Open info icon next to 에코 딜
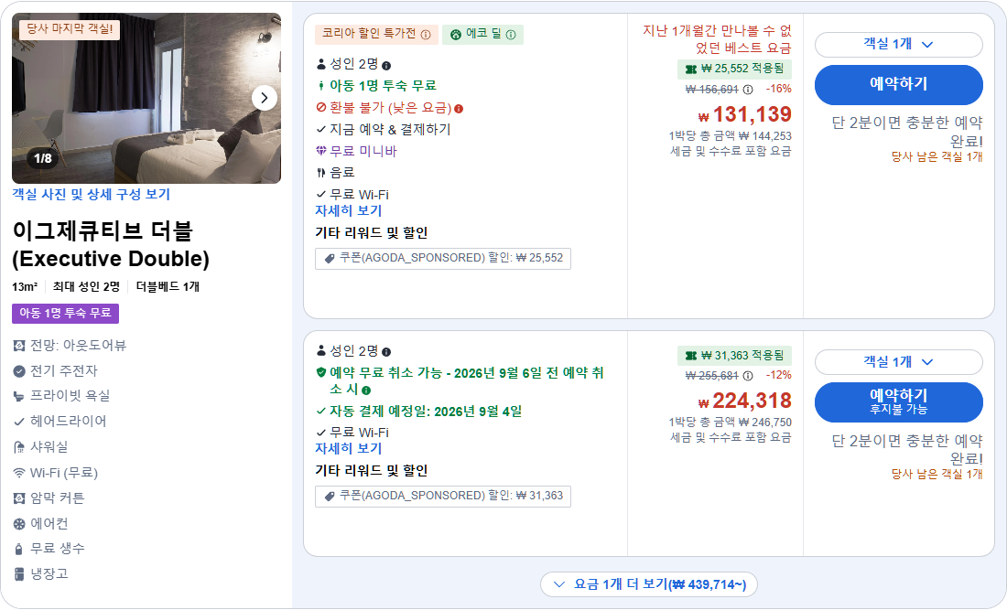 click(x=511, y=35)
